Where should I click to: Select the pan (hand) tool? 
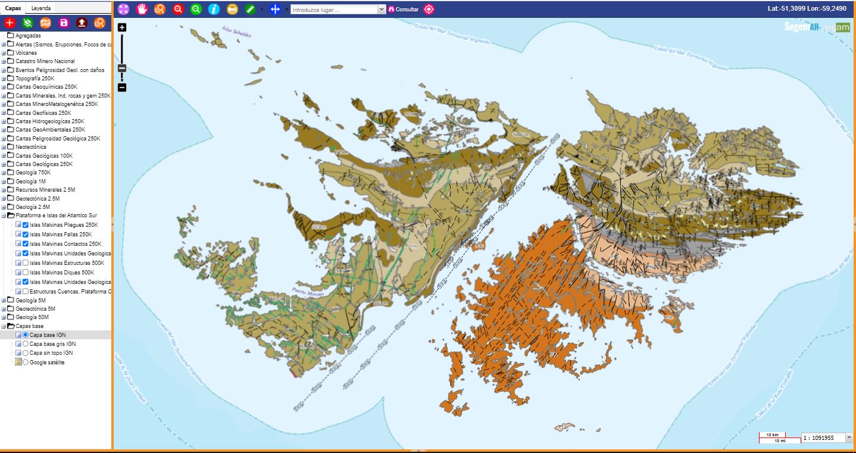tap(142, 9)
